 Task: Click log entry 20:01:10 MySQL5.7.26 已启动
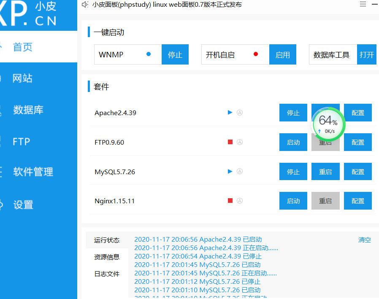(x=198, y=290)
